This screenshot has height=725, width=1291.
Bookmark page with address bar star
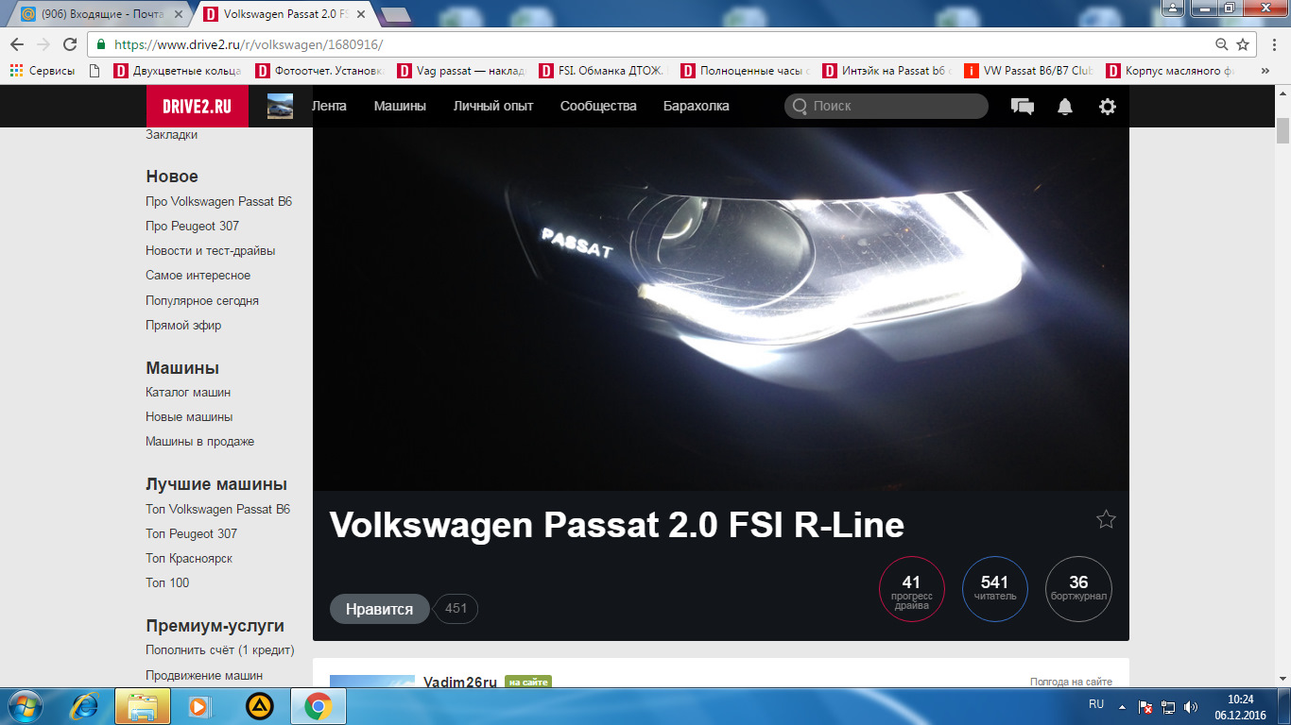pyautogui.click(x=1243, y=44)
